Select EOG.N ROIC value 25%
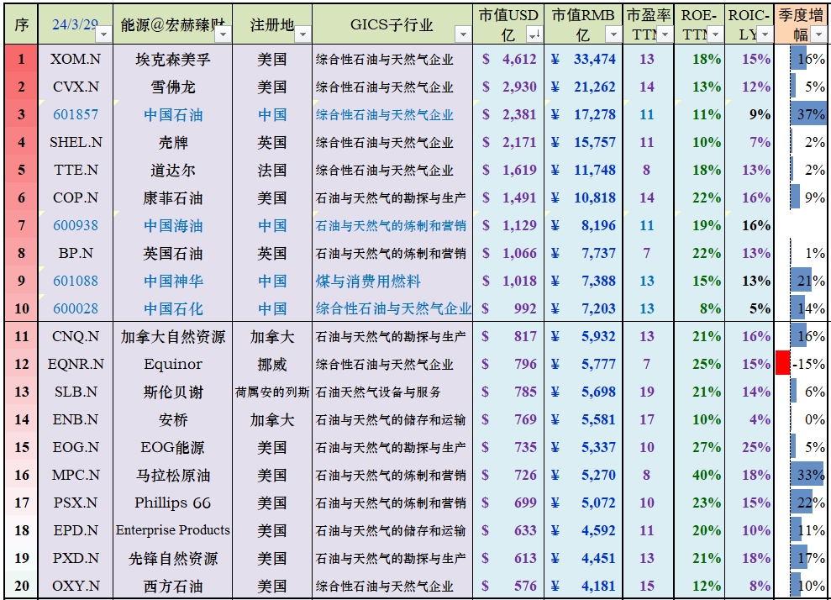831x600 pixels. tap(749, 447)
